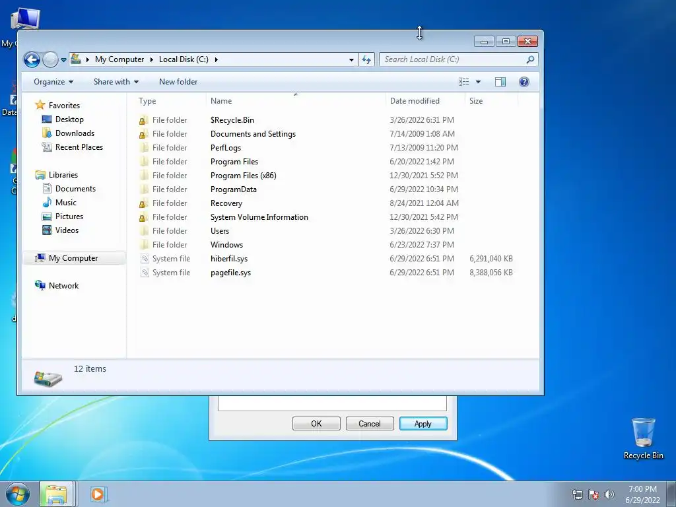
Task: Open the view options dropdown arrow
Action: [478, 82]
